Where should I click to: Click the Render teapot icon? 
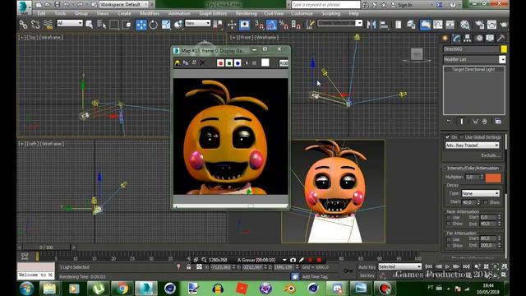(504, 25)
